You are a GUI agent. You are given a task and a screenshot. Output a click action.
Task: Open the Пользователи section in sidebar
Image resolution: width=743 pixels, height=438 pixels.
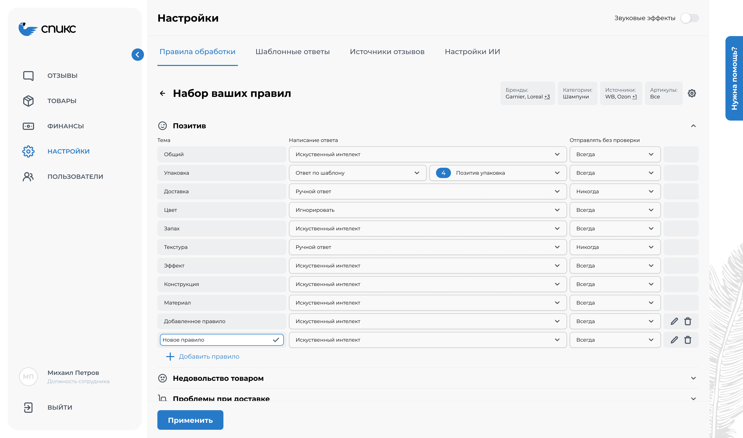point(75,176)
